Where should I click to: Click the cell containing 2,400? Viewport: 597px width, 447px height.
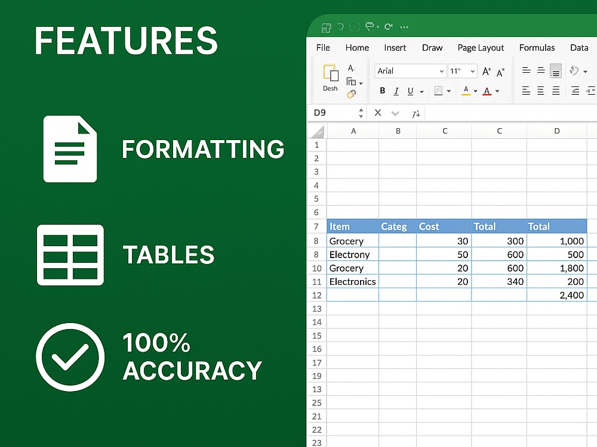click(x=556, y=295)
